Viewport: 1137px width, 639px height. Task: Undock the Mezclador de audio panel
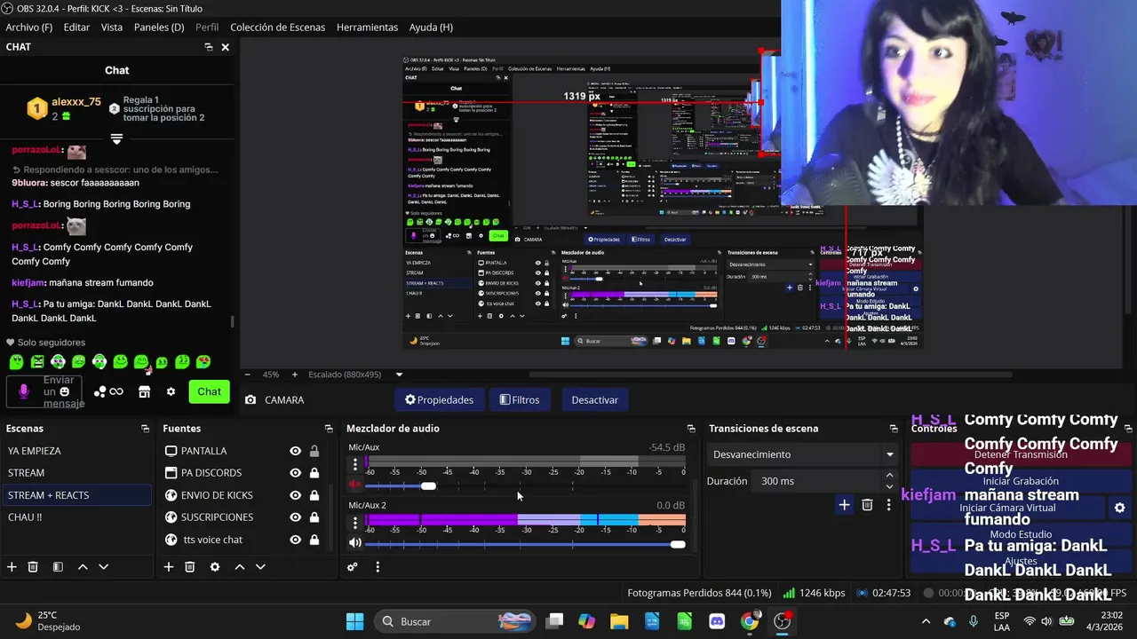[x=691, y=429]
